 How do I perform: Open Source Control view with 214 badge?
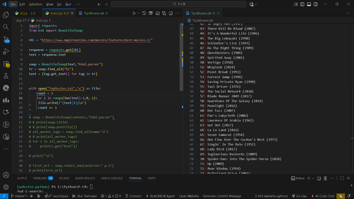tap(6, 39)
